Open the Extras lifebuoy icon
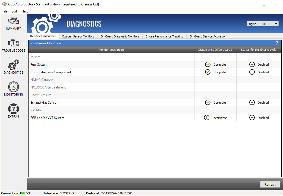283x196 pixels. (x=14, y=109)
